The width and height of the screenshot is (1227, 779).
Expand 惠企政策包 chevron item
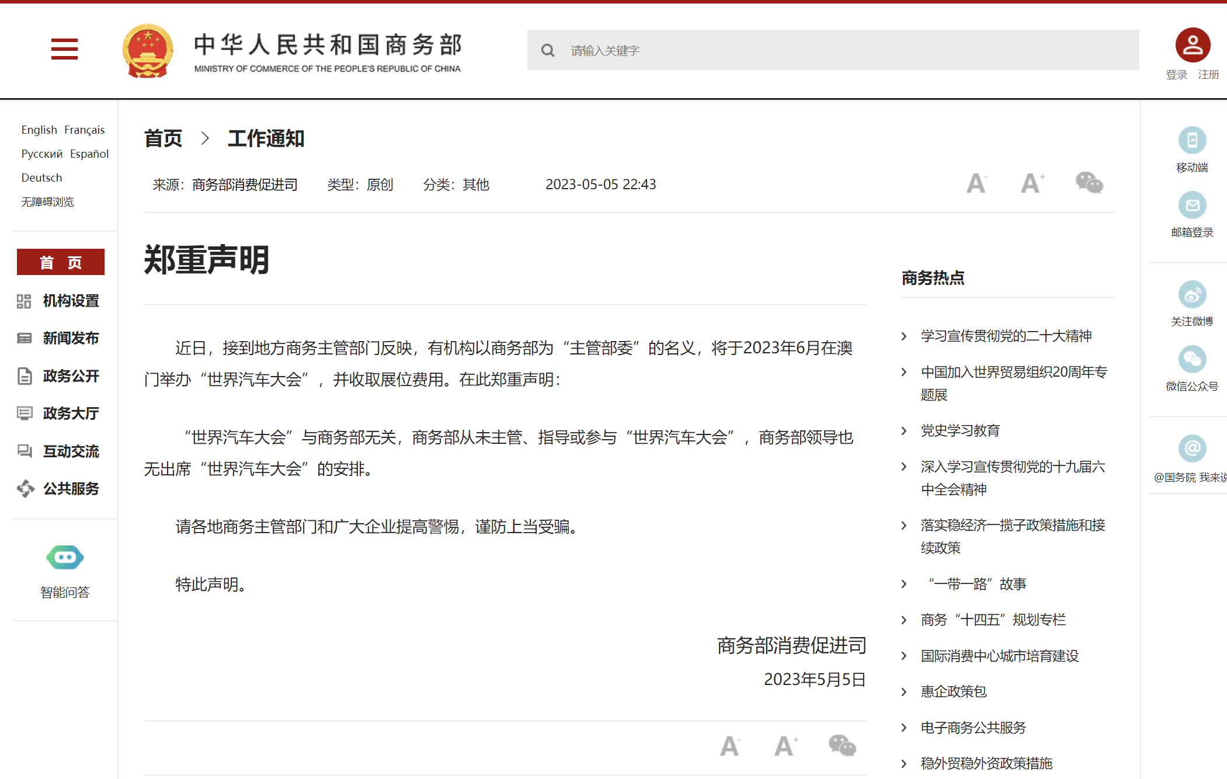coord(904,692)
